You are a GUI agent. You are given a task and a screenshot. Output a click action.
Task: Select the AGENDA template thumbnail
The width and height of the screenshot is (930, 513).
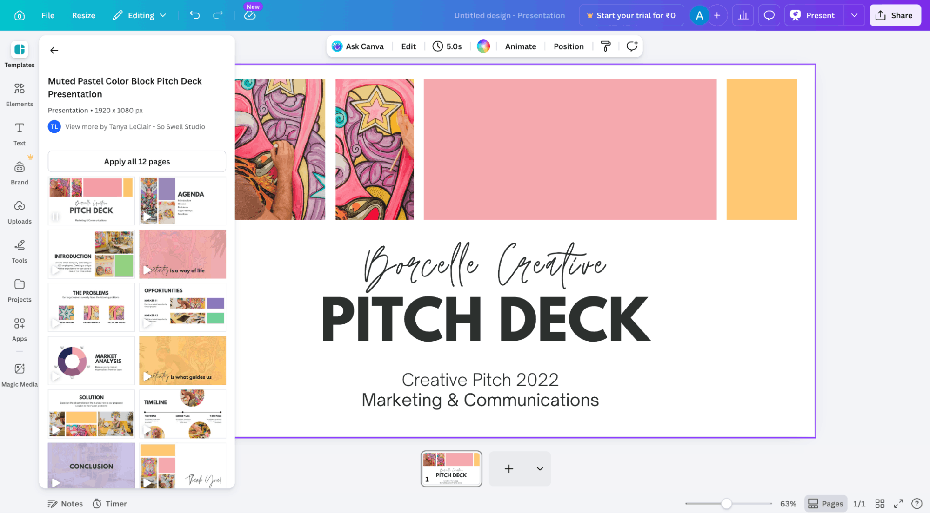coord(182,201)
